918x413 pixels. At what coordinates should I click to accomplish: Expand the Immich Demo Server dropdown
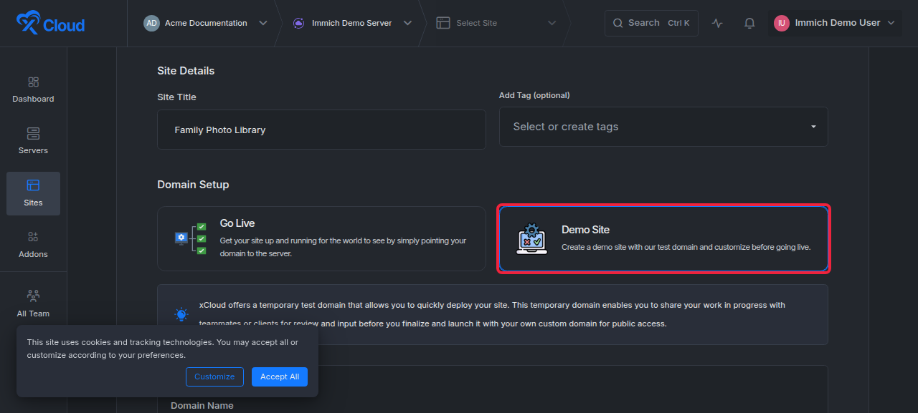407,23
